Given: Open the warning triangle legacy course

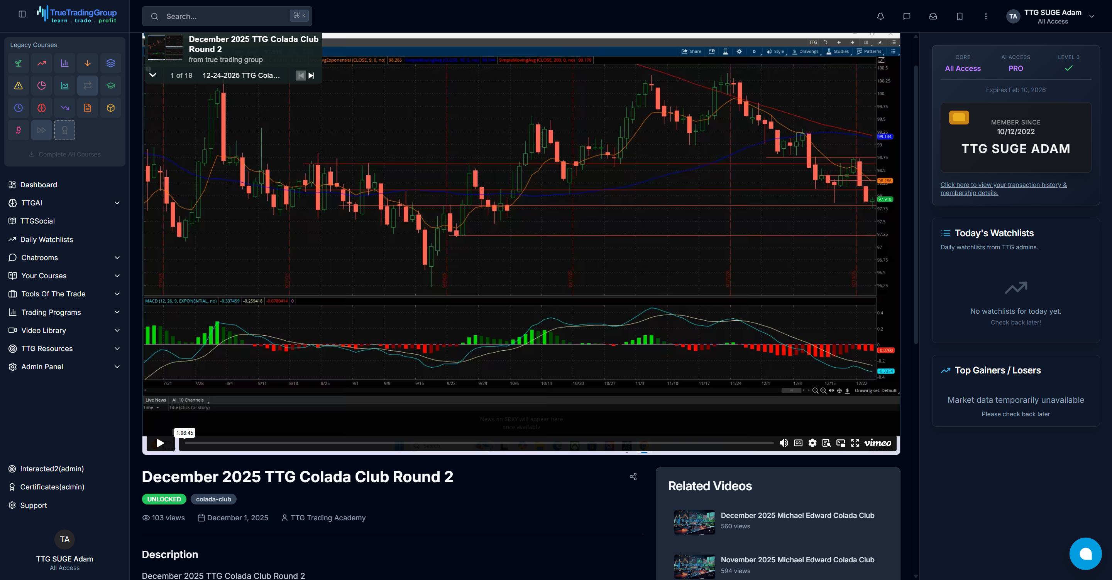Looking at the screenshot, I should click(18, 85).
